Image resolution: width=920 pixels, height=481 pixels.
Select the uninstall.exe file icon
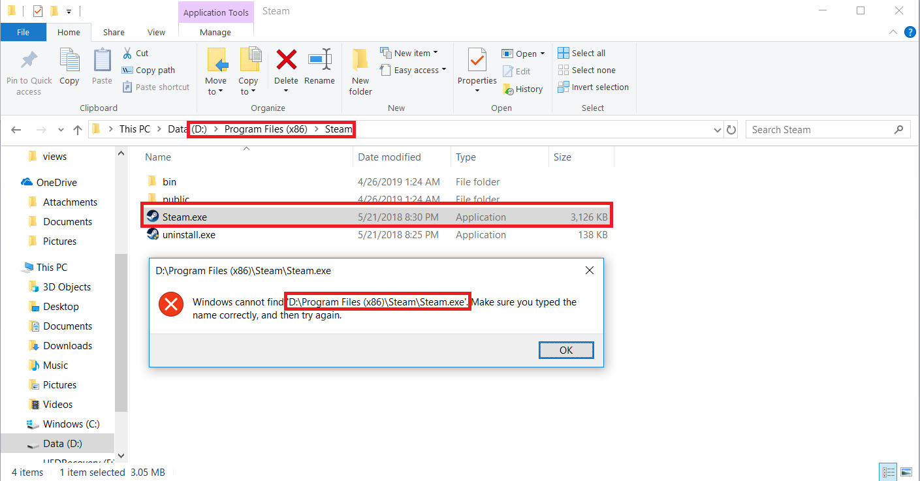click(153, 234)
